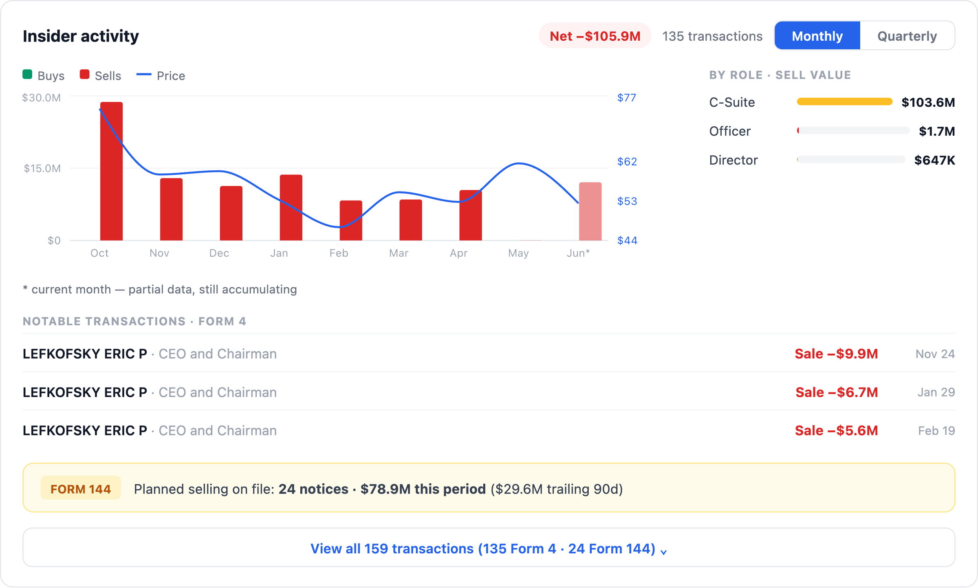Viewport: 978px width, 588px height.
Task: Open the Lefkofsky Jan 29 sale row
Action: (489, 392)
